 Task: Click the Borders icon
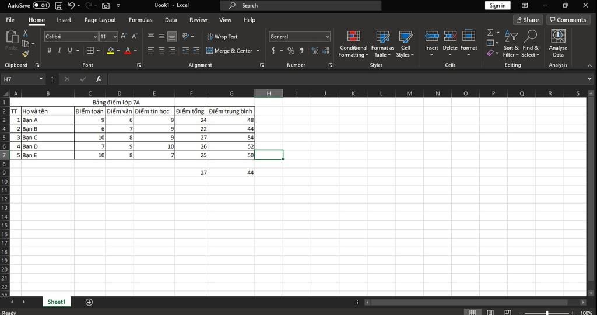(x=90, y=50)
